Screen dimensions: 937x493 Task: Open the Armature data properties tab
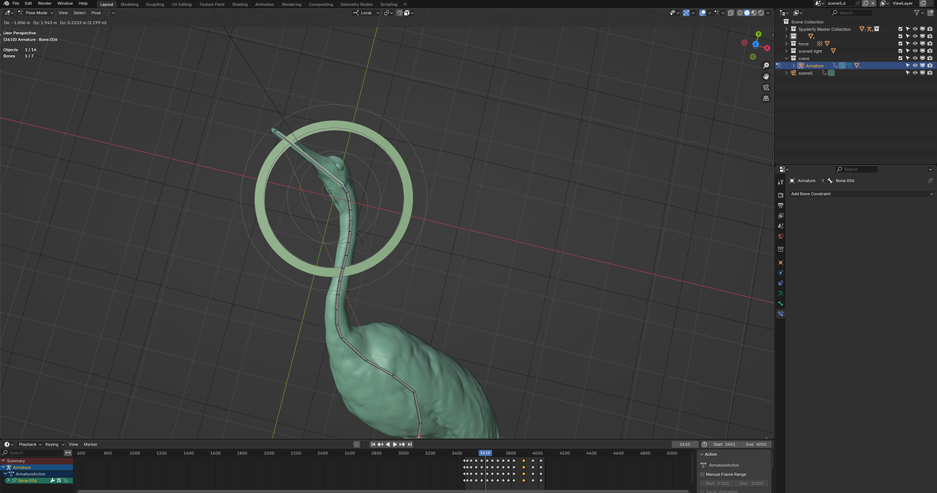(780, 294)
